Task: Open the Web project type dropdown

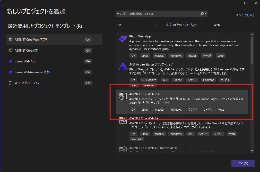Action: click(x=233, y=25)
